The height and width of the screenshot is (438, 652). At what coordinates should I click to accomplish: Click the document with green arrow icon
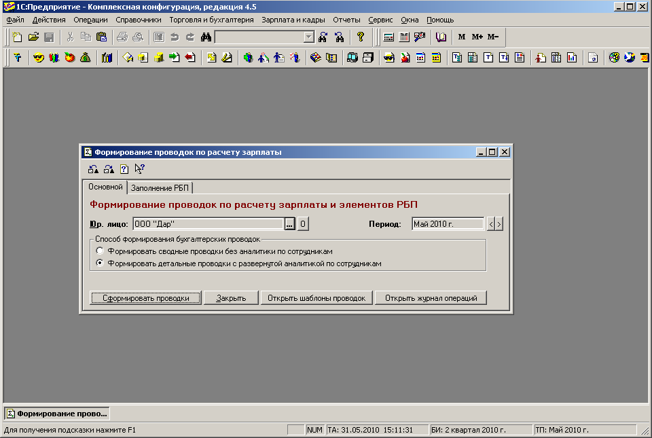[175, 58]
